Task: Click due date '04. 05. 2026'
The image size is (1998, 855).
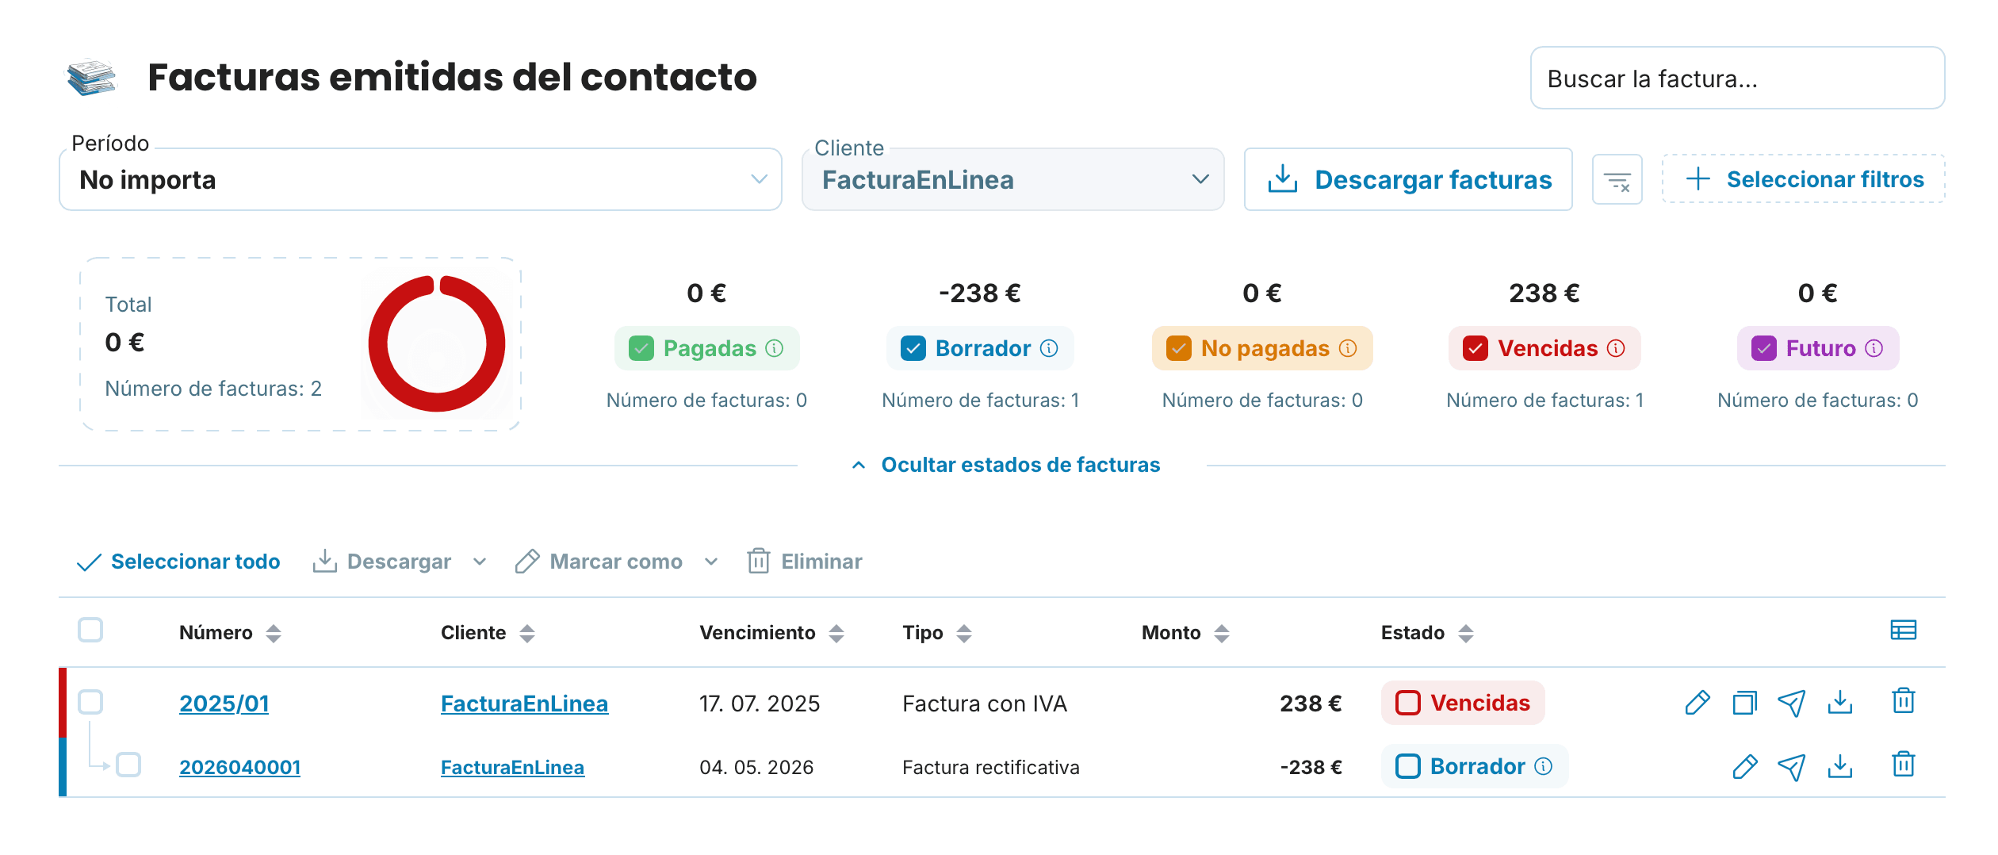Action: tap(756, 767)
